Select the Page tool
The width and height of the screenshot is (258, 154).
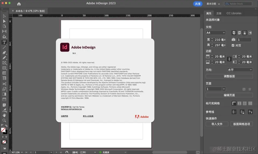(x=4, y=26)
